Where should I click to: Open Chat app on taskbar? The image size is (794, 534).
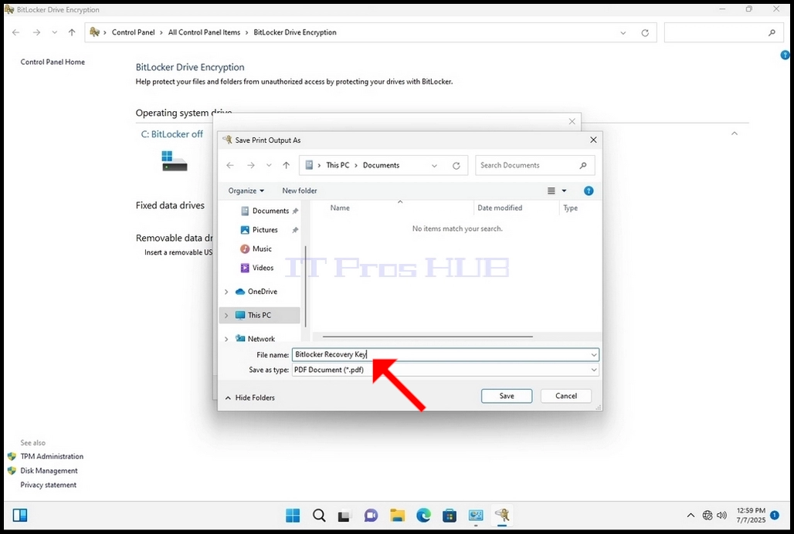[371, 515]
